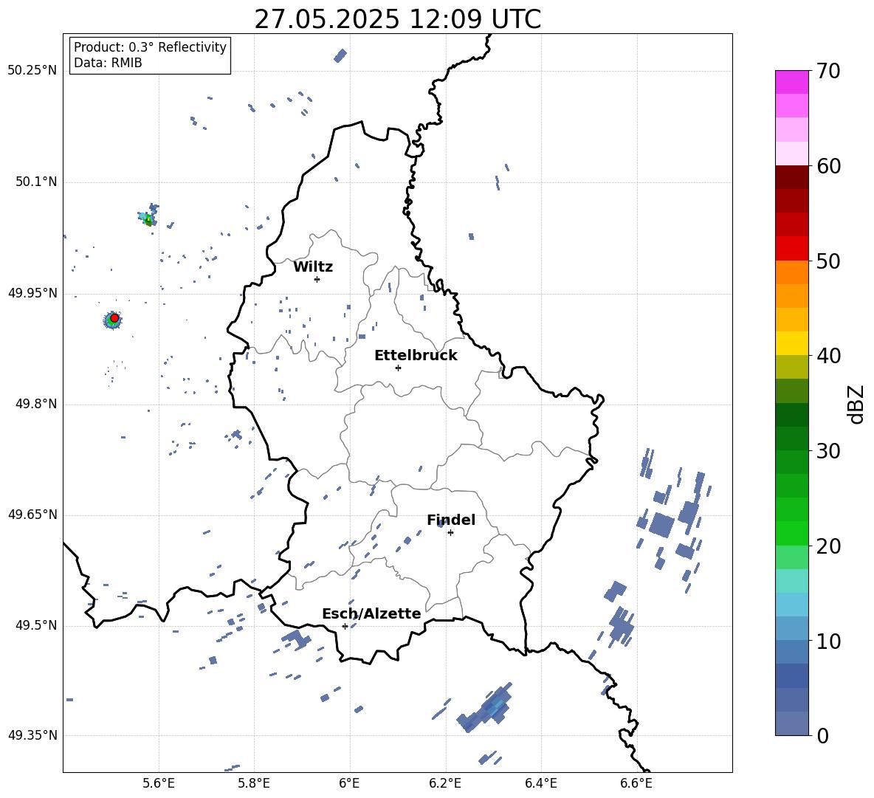
Task: Click the colorbar tick label 30
Action: [x=829, y=451]
